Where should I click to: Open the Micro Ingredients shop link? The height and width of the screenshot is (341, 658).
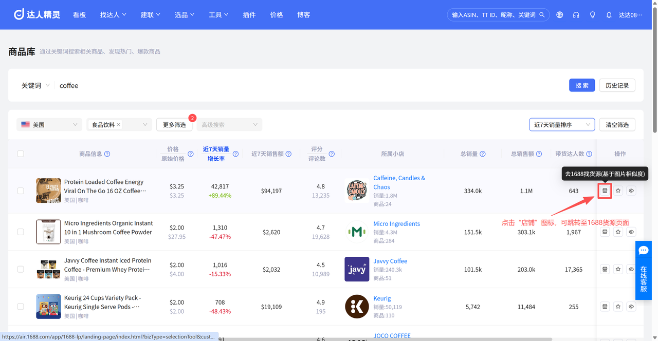coord(396,224)
